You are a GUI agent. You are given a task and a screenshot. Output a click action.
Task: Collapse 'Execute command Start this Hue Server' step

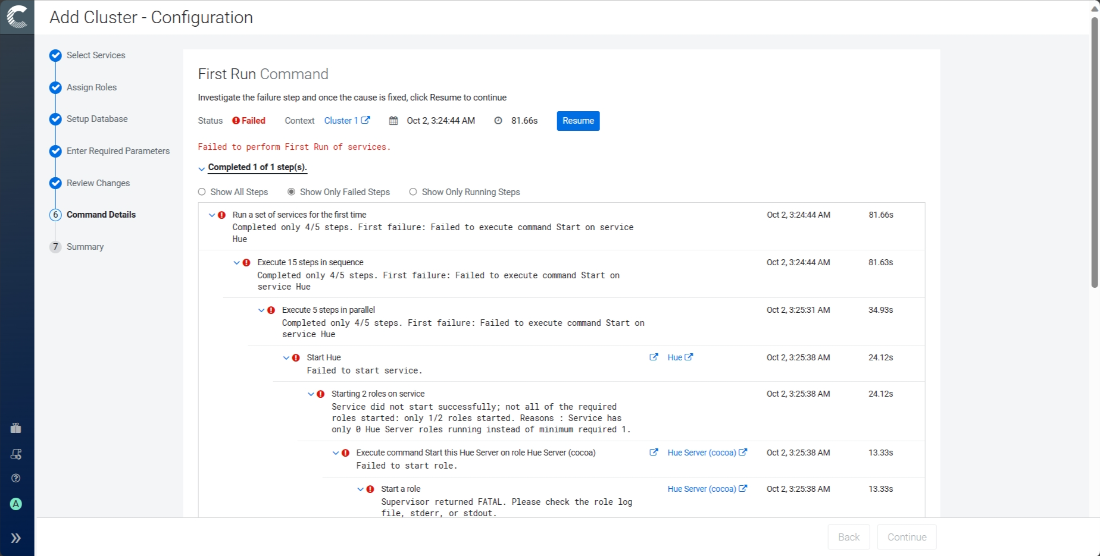[x=336, y=453]
